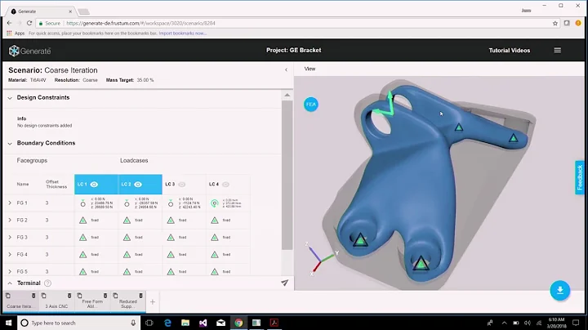Collapse the Boundary Conditions section

[10, 143]
